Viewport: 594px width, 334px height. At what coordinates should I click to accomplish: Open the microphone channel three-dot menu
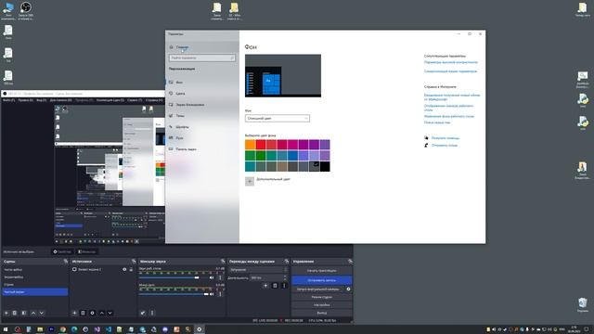tap(220, 294)
